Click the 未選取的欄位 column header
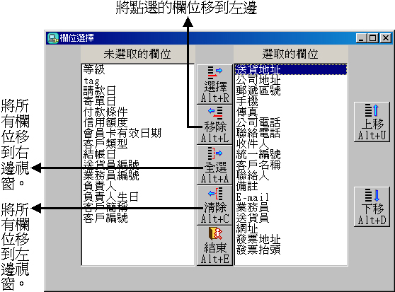Screen dimensions: 395x292 tap(137, 54)
